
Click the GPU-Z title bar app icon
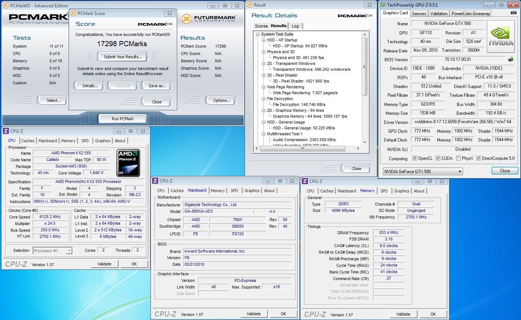(x=383, y=5)
